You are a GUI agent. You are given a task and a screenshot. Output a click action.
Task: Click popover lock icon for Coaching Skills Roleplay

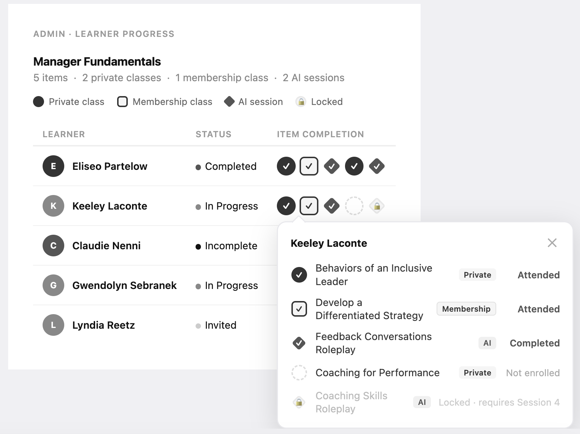(299, 402)
